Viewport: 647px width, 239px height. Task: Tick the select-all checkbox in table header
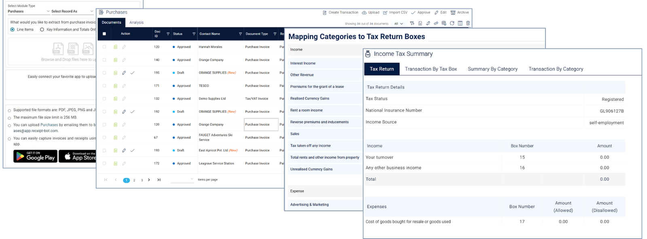coord(104,34)
